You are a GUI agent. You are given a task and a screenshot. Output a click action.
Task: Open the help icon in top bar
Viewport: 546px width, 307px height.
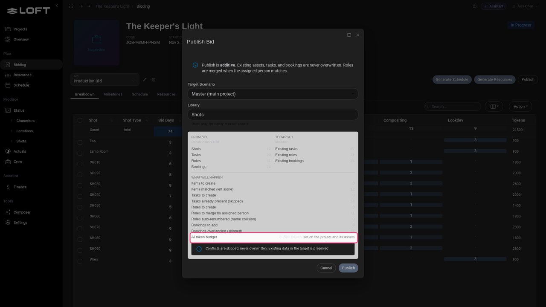pos(475,6)
